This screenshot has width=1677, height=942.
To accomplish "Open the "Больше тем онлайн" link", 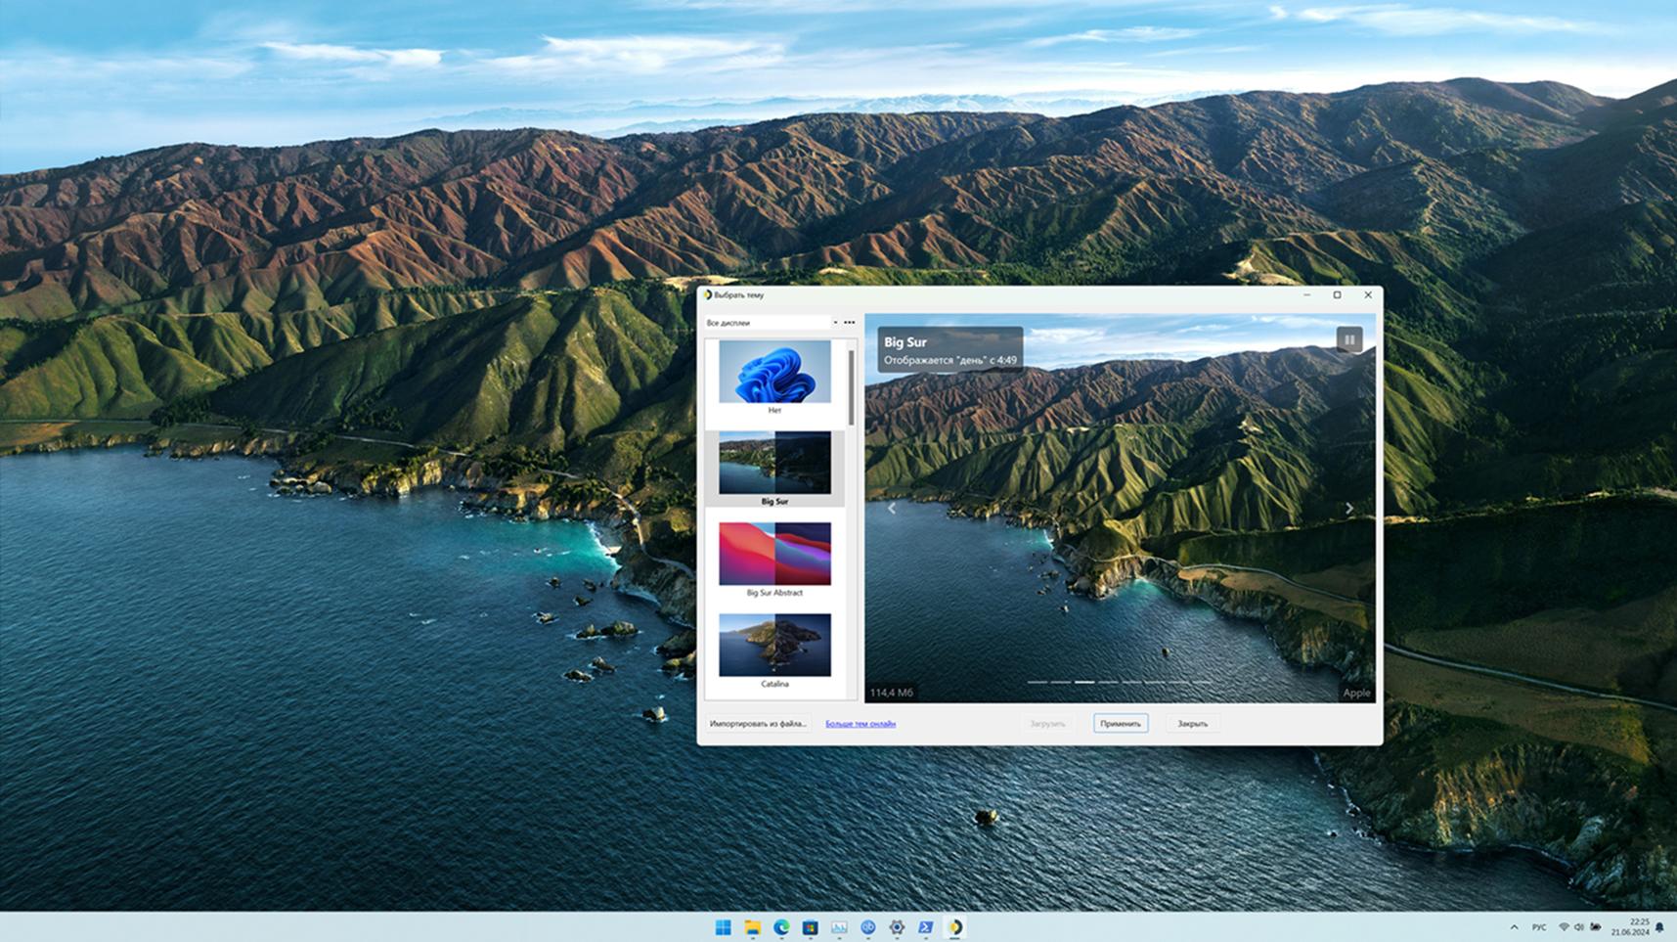I will point(861,724).
